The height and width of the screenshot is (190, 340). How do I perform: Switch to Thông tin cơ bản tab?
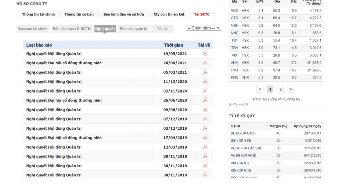click(79, 14)
